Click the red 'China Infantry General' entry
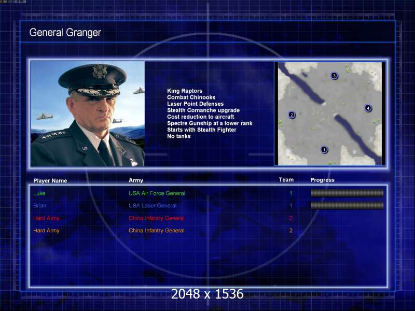Viewport: 415px width, 311px height. [157, 218]
